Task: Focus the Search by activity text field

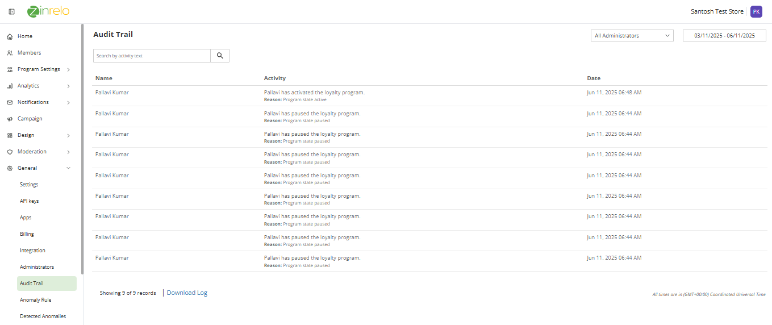Action: (x=152, y=56)
